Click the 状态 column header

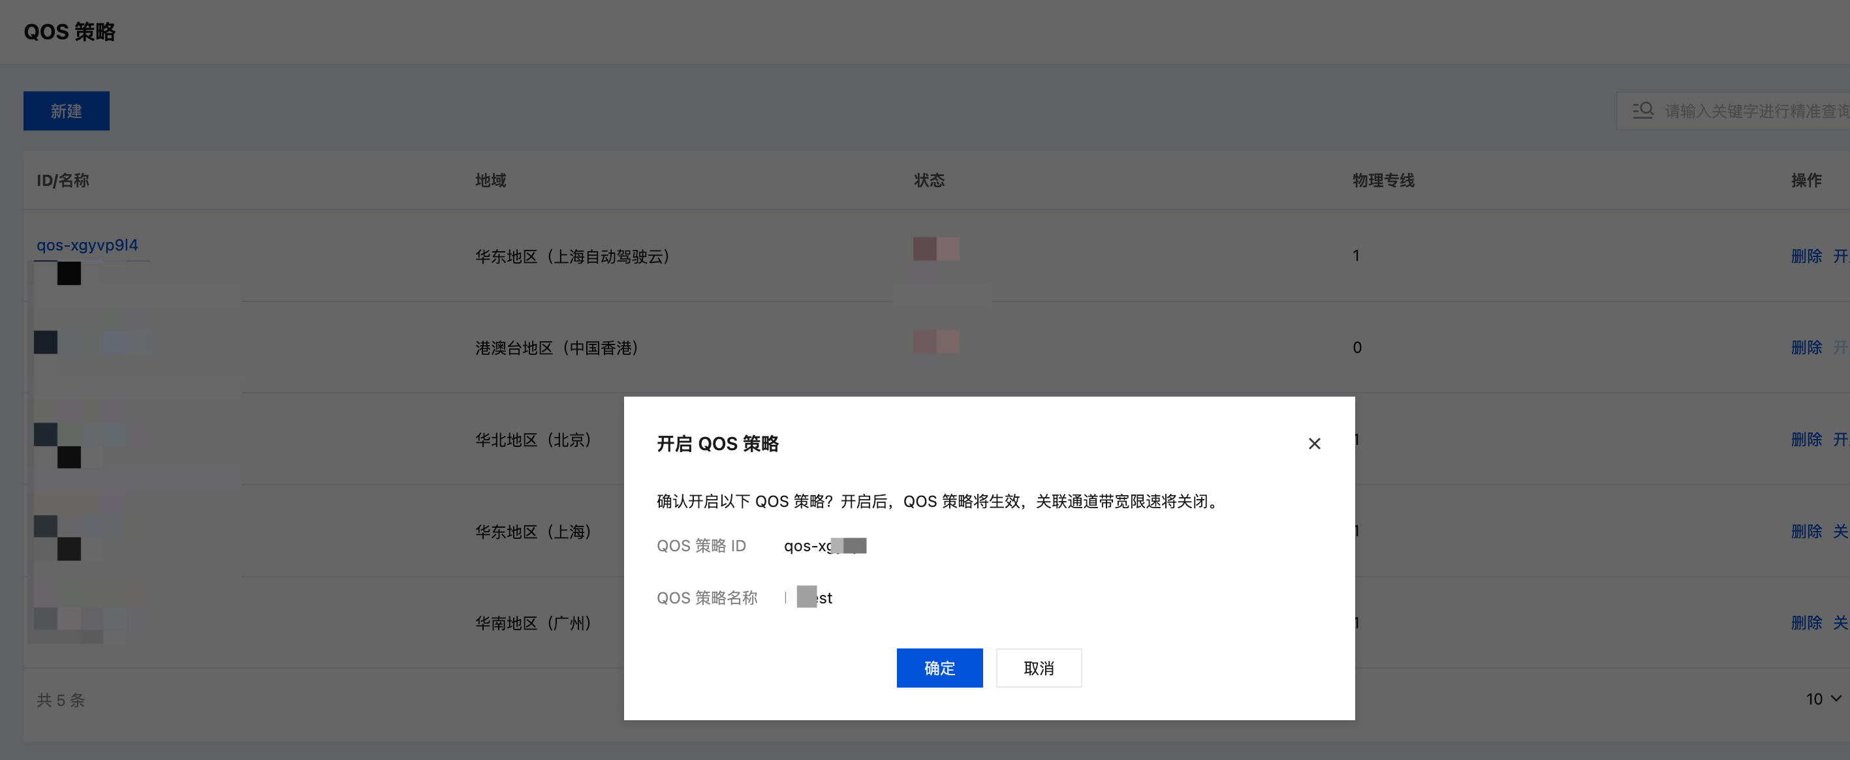[x=930, y=180]
